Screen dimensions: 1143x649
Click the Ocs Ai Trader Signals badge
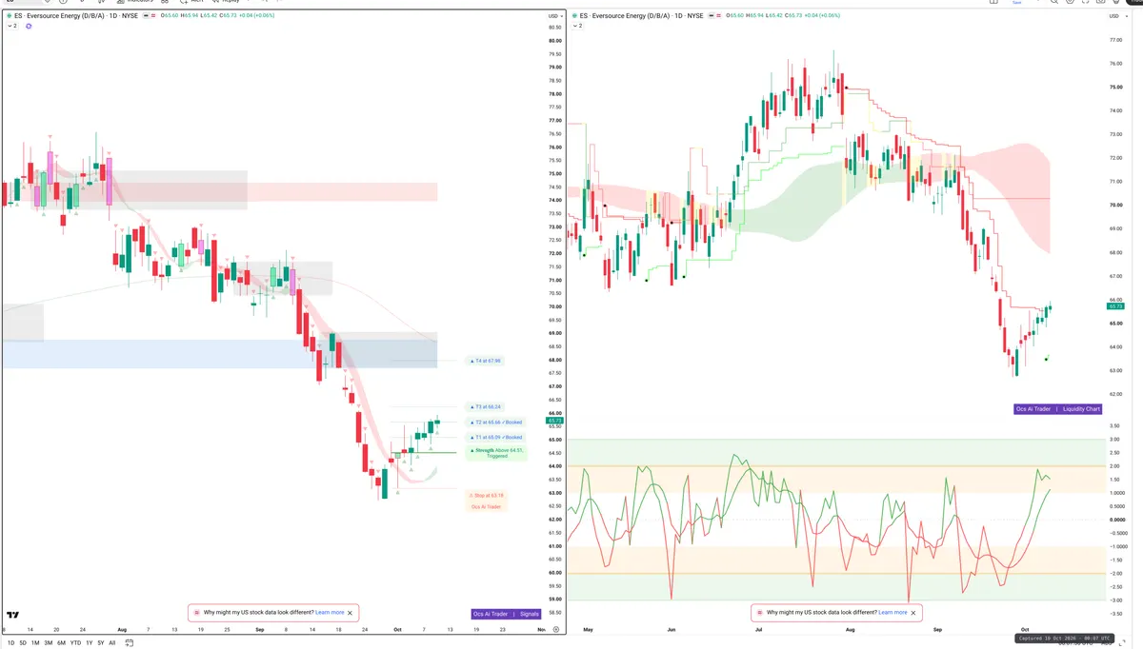click(506, 614)
